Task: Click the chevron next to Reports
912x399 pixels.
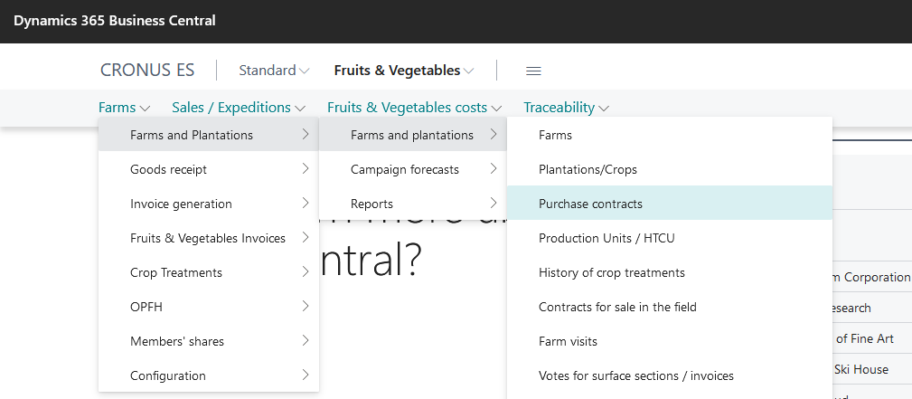Action: 494,204
